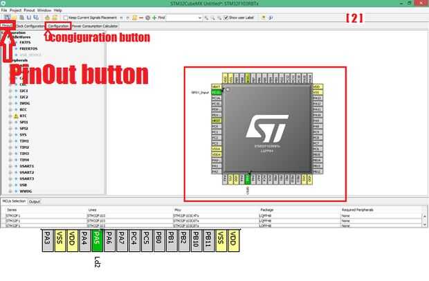The width and height of the screenshot is (429, 281).
Task: Click the blue dot icon beside SPI1
Action: tap(16, 123)
